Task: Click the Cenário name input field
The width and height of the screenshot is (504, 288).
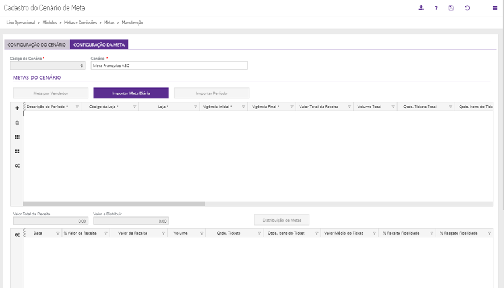Action: pyautogui.click(x=169, y=65)
